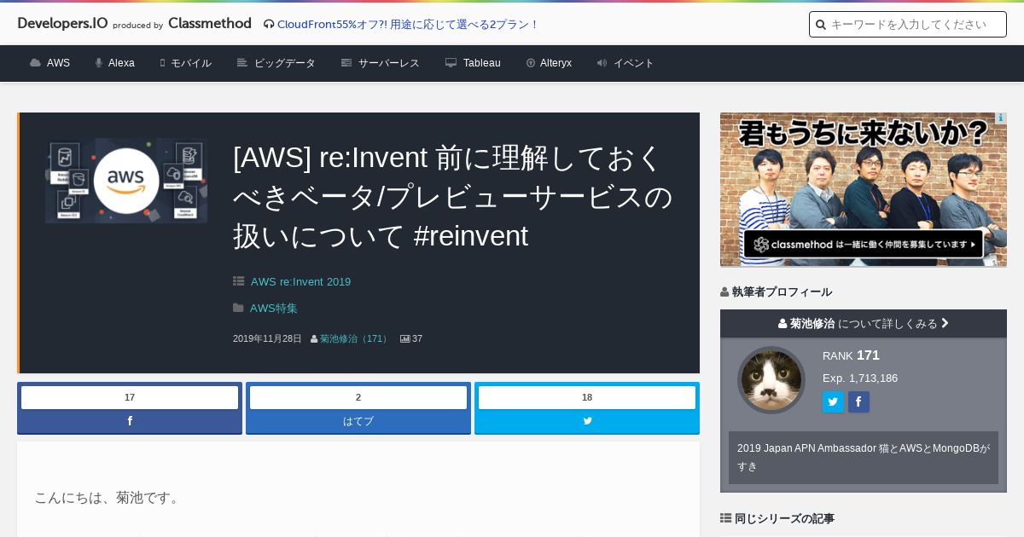Click the lines icon next to ビッグデータ
This screenshot has width=1024, height=537.
point(242,63)
